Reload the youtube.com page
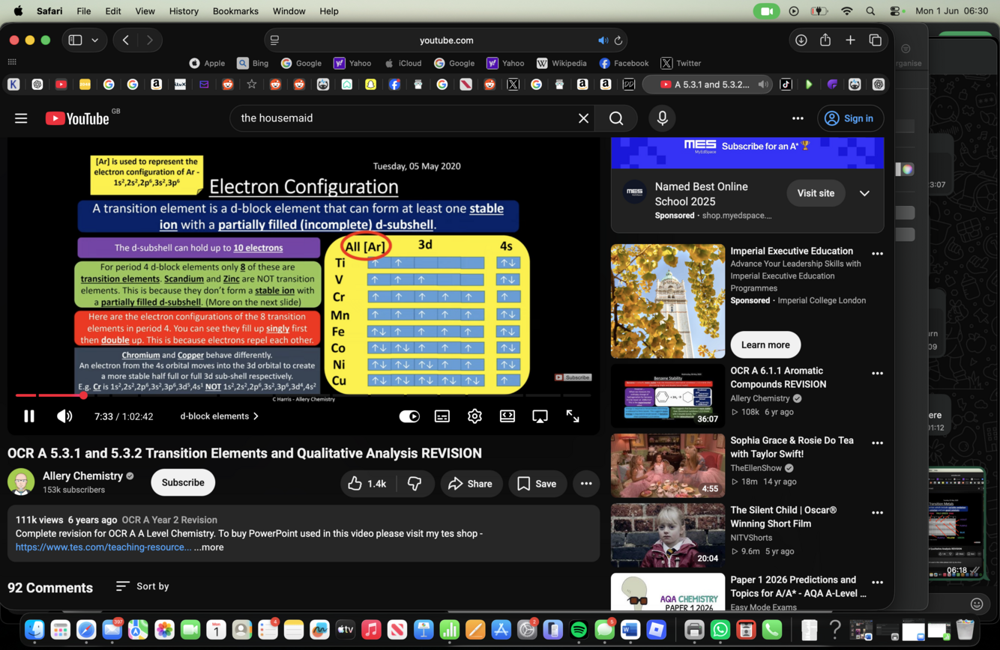Image resolution: width=1000 pixels, height=650 pixels. (x=618, y=40)
